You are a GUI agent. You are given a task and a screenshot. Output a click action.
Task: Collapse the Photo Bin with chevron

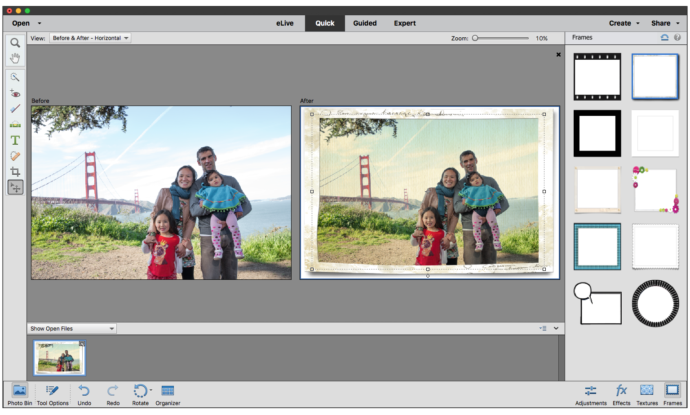tap(556, 328)
